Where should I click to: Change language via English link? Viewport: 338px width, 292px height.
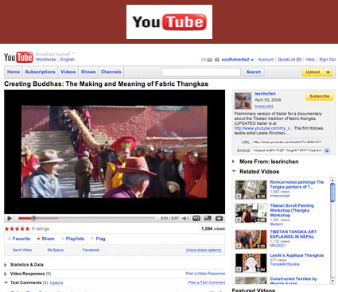coord(68,60)
